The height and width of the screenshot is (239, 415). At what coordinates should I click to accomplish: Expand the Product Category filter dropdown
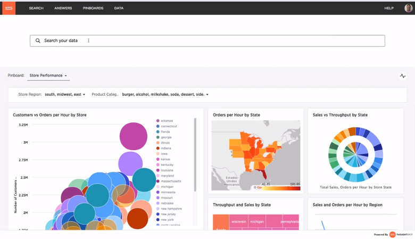(165, 94)
